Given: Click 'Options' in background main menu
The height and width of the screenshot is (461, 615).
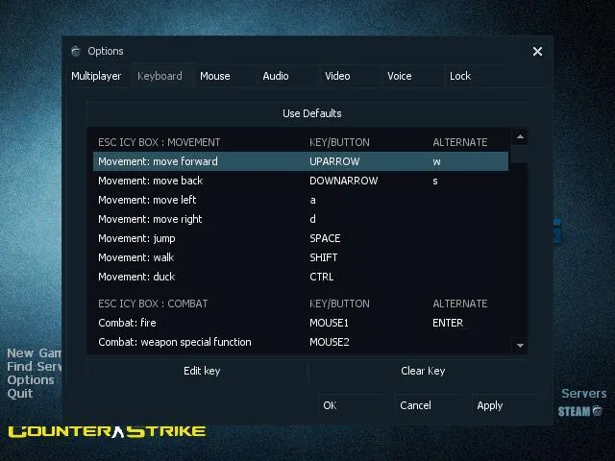Looking at the screenshot, I should pyautogui.click(x=31, y=380).
